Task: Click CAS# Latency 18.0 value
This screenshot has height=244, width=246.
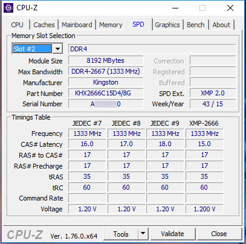Action: [x=165, y=144]
